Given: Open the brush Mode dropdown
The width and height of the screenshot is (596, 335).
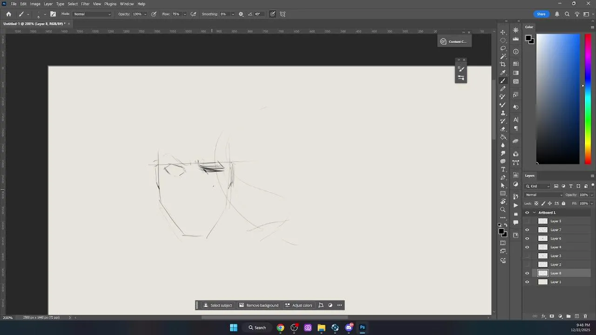Looking at the screenshot, I should point(92,14).
